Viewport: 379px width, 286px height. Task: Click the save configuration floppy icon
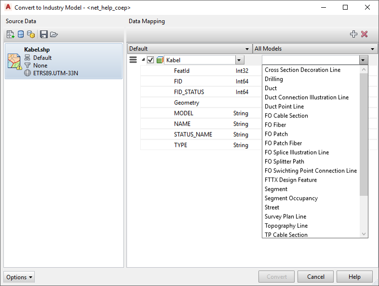(44, 34)
